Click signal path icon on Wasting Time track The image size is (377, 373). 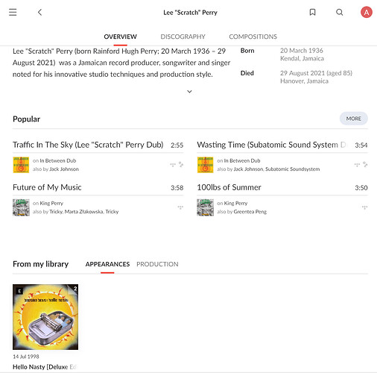(x=365, y=164)
